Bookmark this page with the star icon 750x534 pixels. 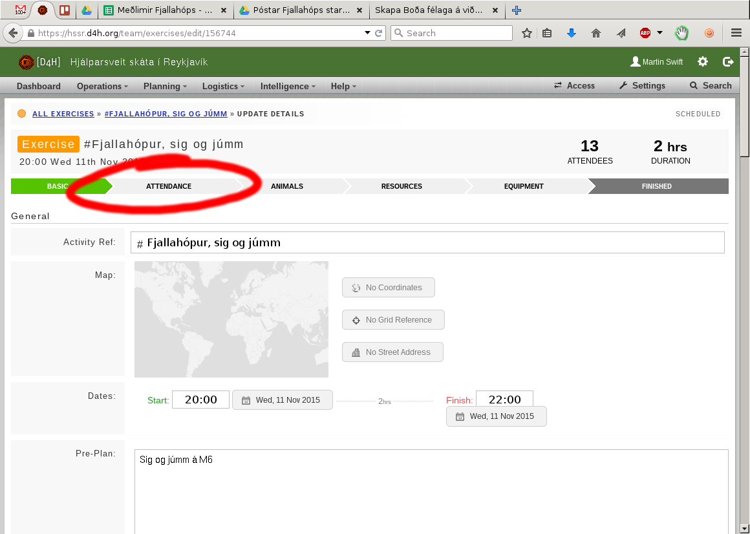tap(527, 33)
